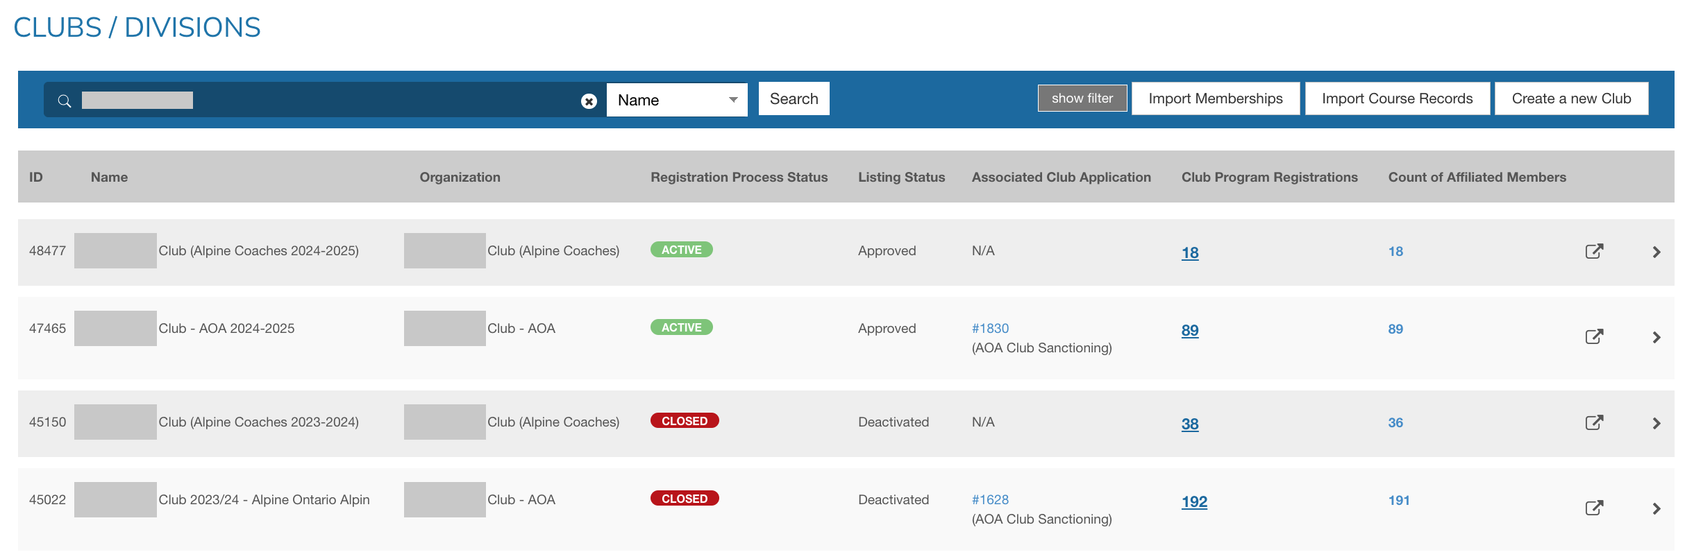Open the Name search-type dropdown
The height and width of the screenshot is (559, 1694).
(677, 100)
